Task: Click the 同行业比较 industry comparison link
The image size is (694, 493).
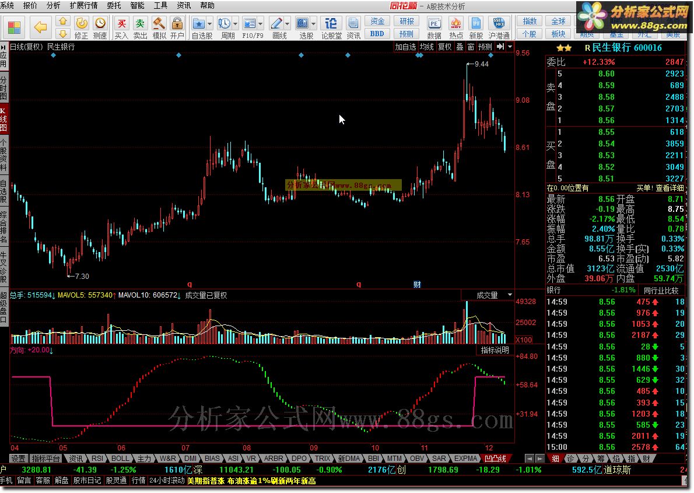Action: point(661,291)
